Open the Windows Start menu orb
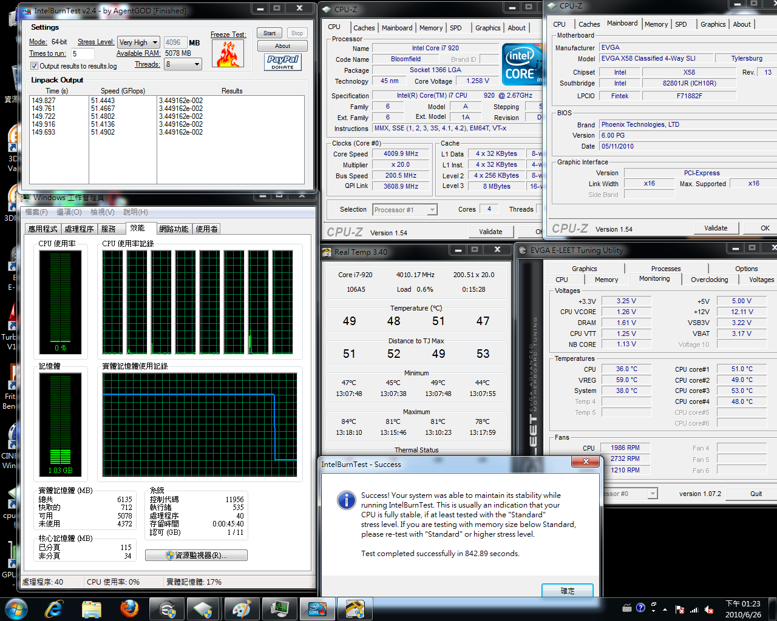This screenshot has width=777, height=621. pos(16,609)
